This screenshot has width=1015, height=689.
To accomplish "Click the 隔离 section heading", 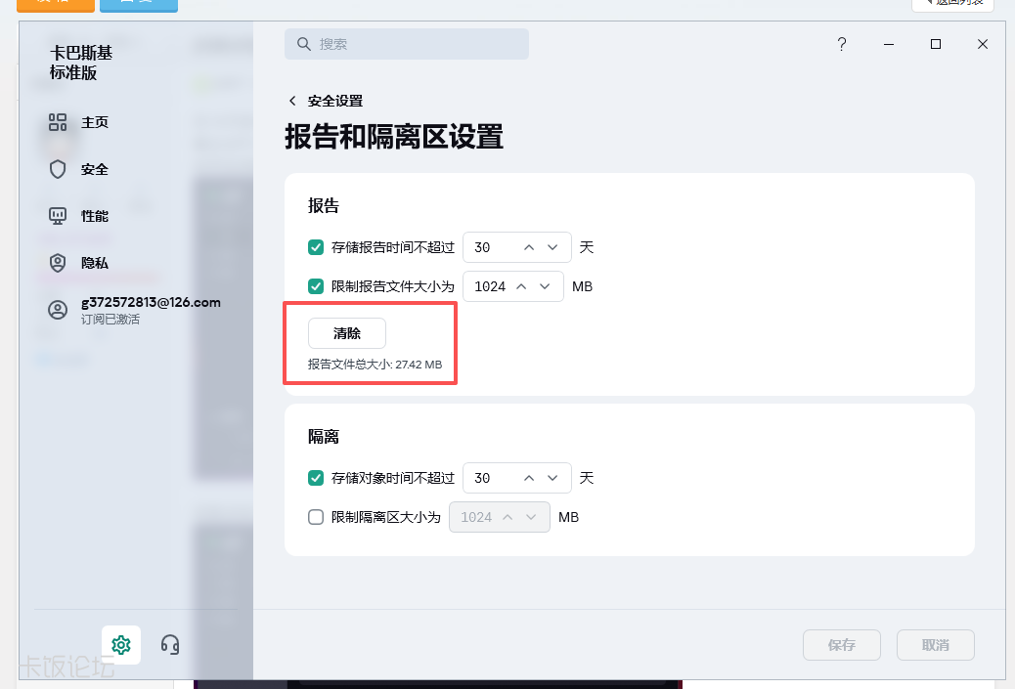I will (x=324, y=437).
